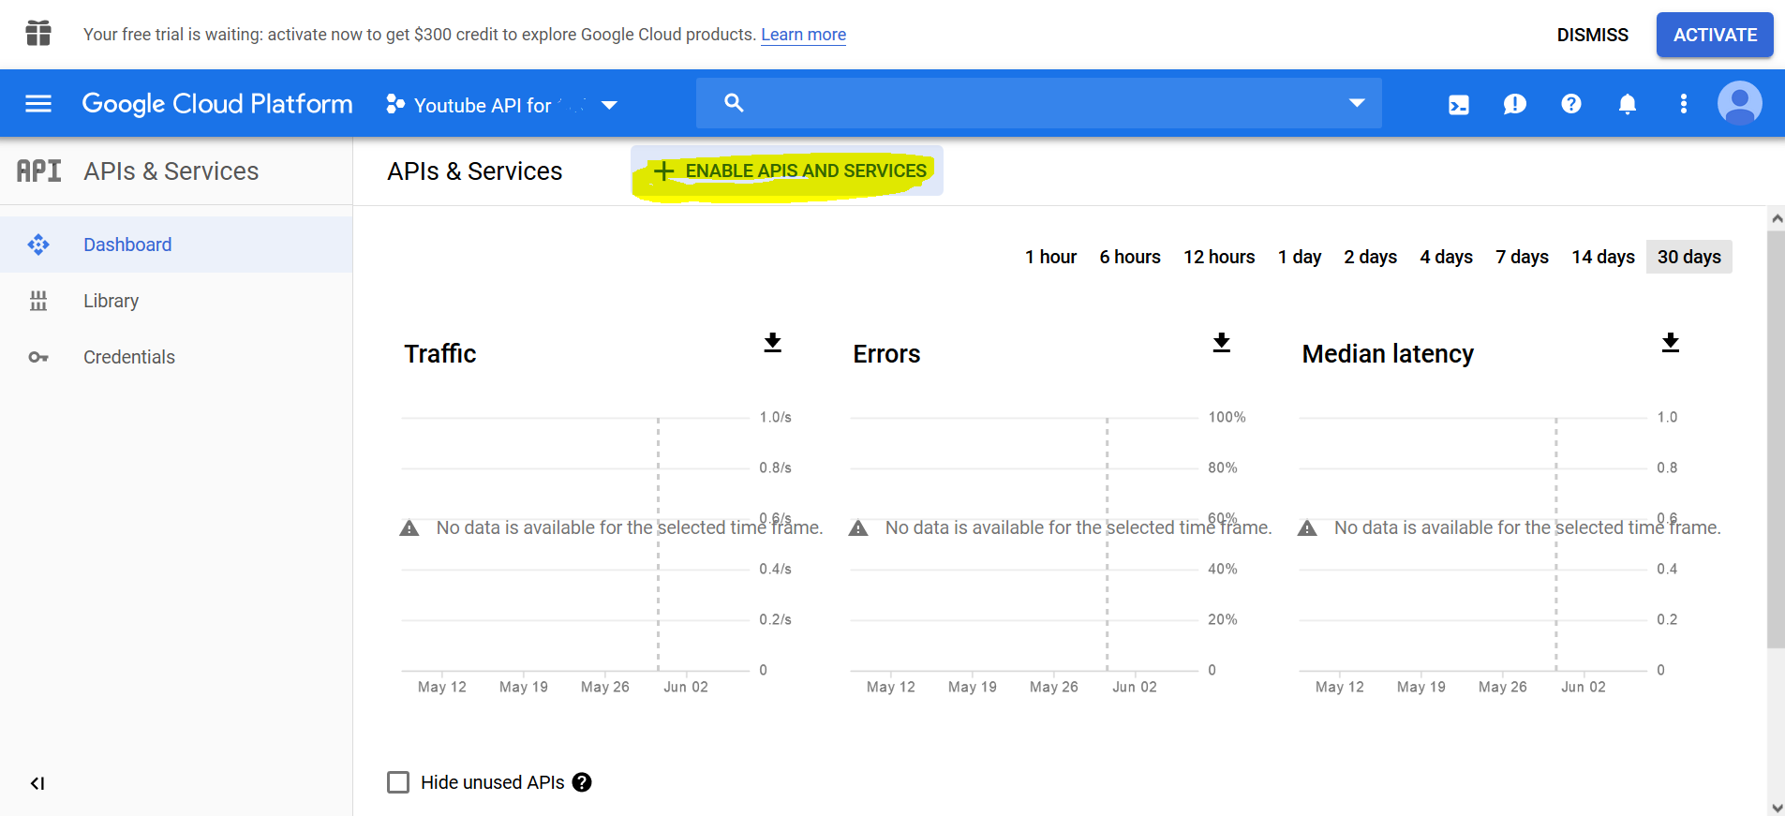Download the Traffic chart data
Image resolution: width=1785 pixels, height=816 pixels.
click(x=772, y=343)
